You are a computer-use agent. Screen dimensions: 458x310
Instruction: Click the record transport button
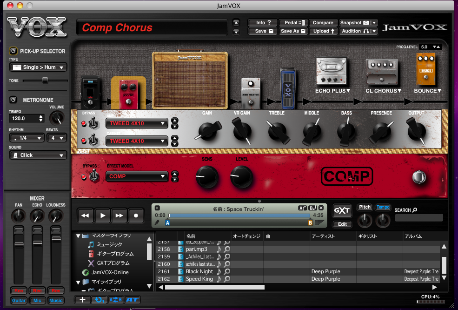click(x=136, y=216)
